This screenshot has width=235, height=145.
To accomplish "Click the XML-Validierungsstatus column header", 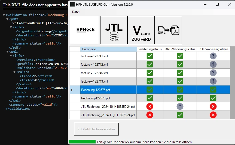I will 180,49.
